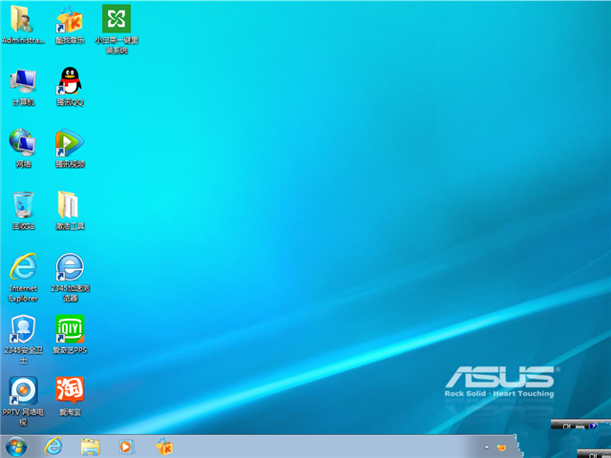Launch the Kuwo Music (酷我音乐) shortcut
The height and width of the screenshot is (458, 611).
pyautogui.click(x=69, y=19)
